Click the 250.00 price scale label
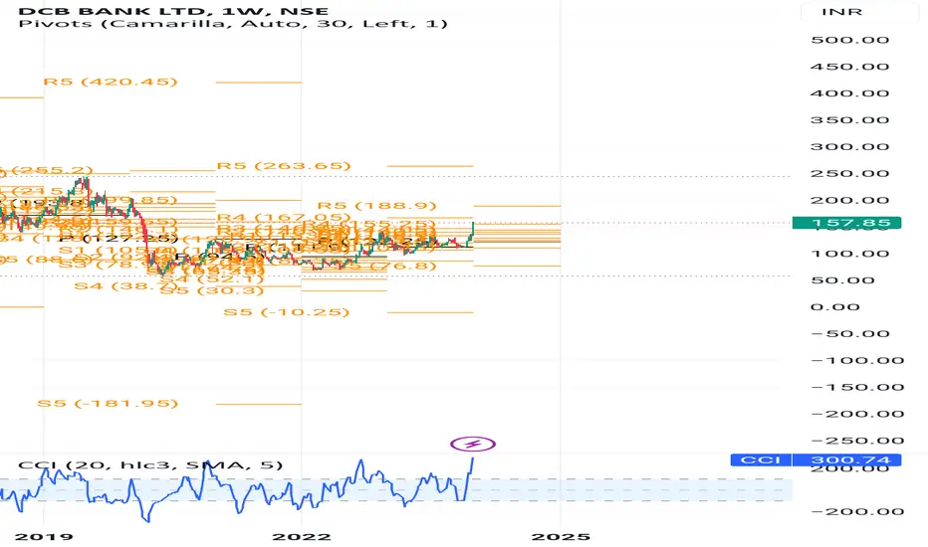 (850, 173)
